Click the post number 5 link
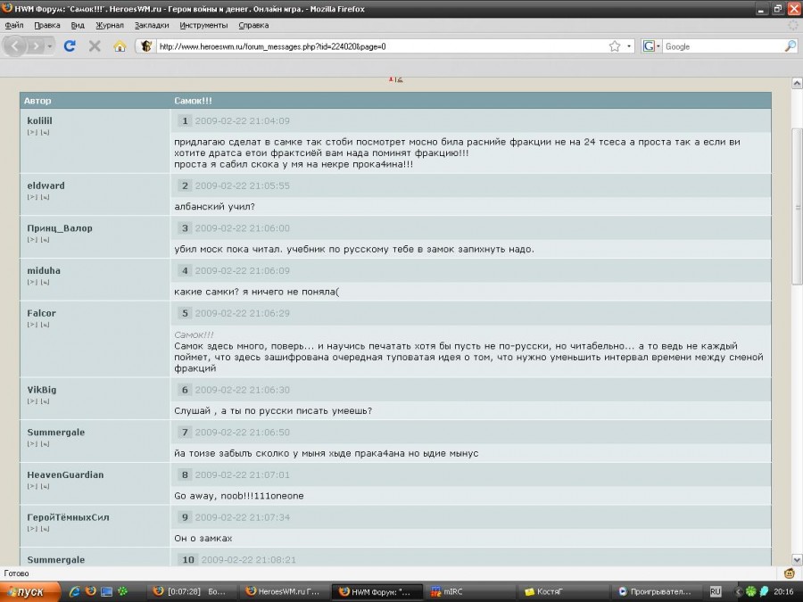This screenshot has width=803, height=602. tap(186, 313)
